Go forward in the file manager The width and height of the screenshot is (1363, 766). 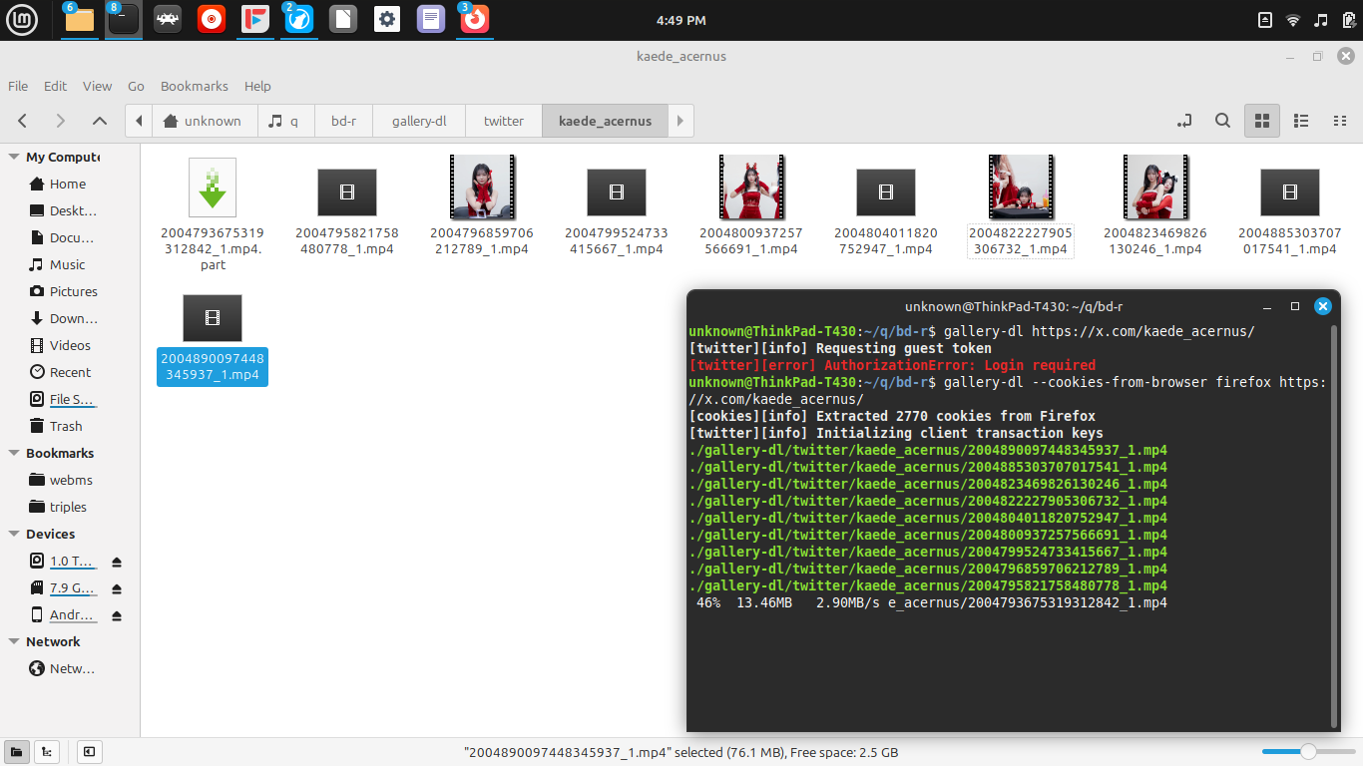[x=61, y=121]
